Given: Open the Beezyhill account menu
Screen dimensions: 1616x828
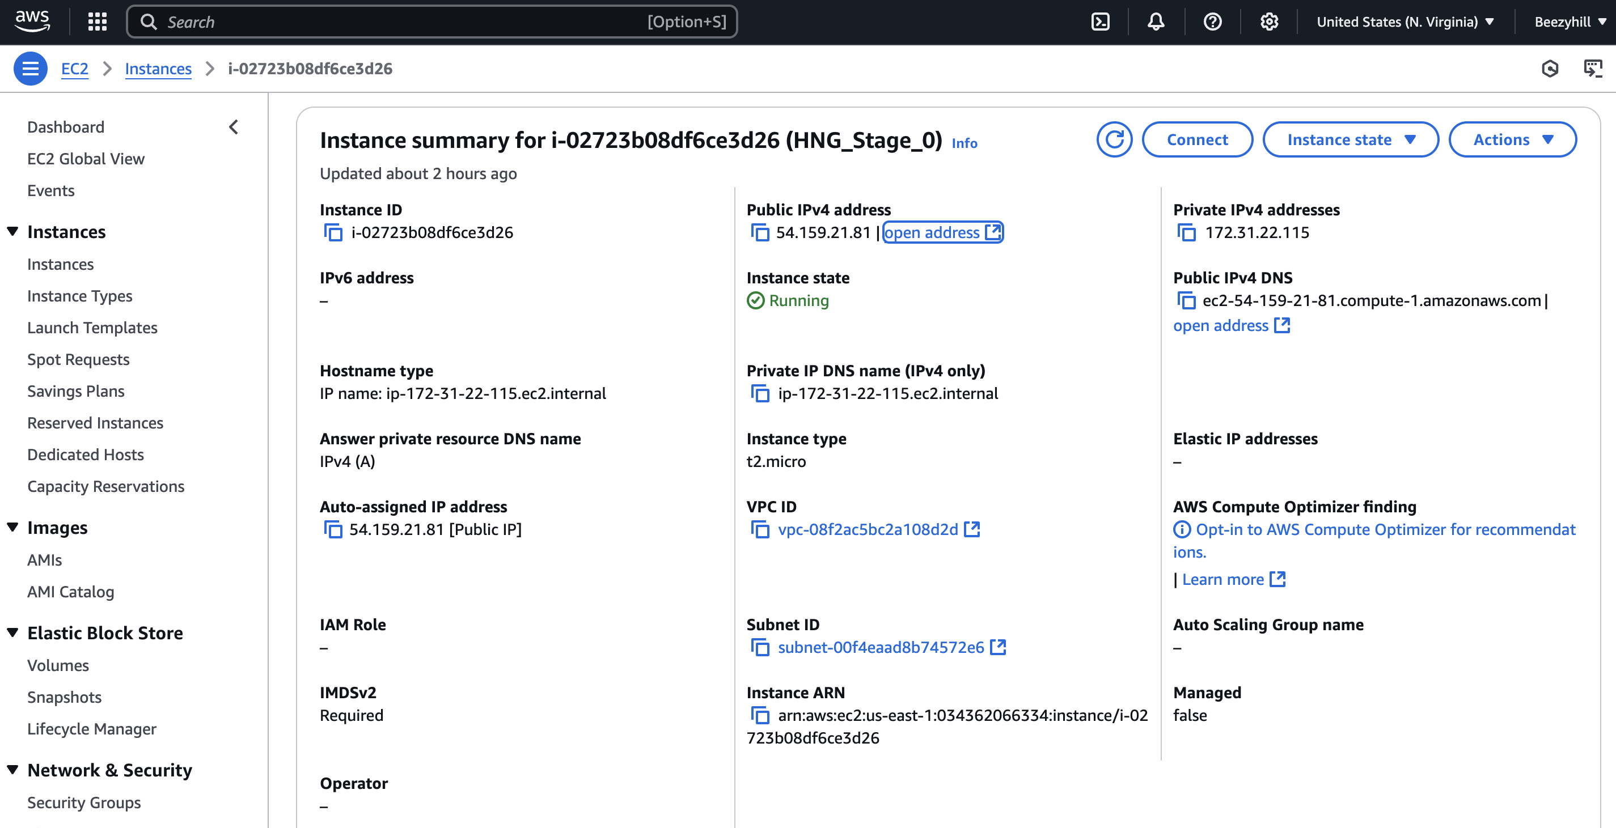Looking at the screenshot, I should [1571, 22].
